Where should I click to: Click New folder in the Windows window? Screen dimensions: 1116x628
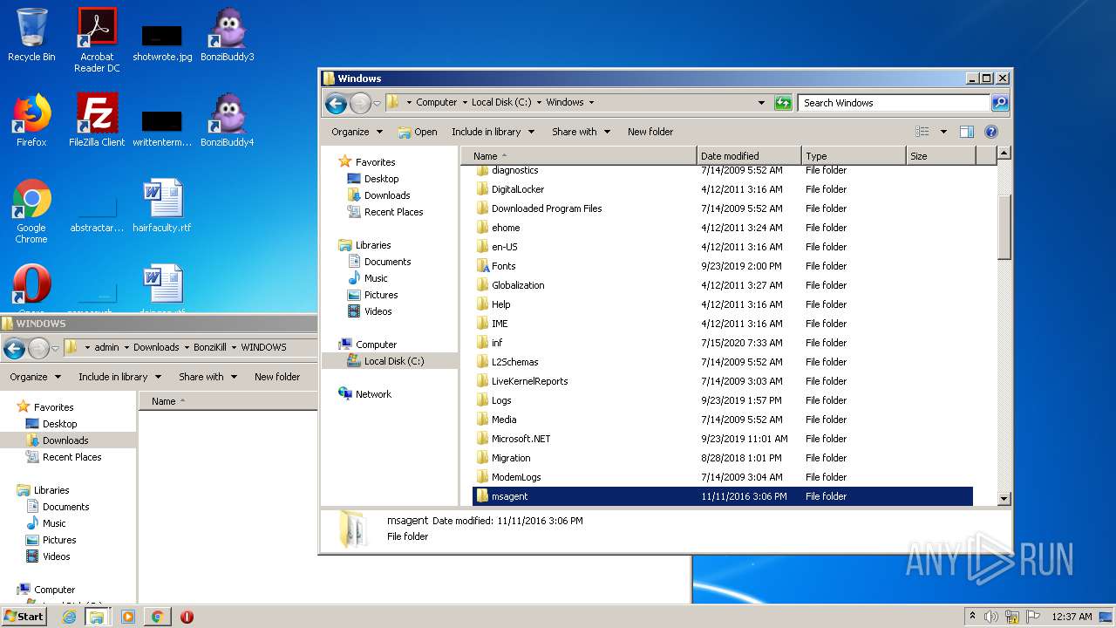click(650, 132)
